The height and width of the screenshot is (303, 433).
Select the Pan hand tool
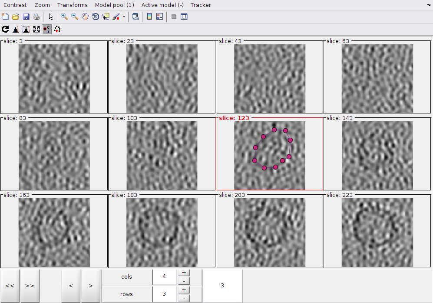pos(85,17)
